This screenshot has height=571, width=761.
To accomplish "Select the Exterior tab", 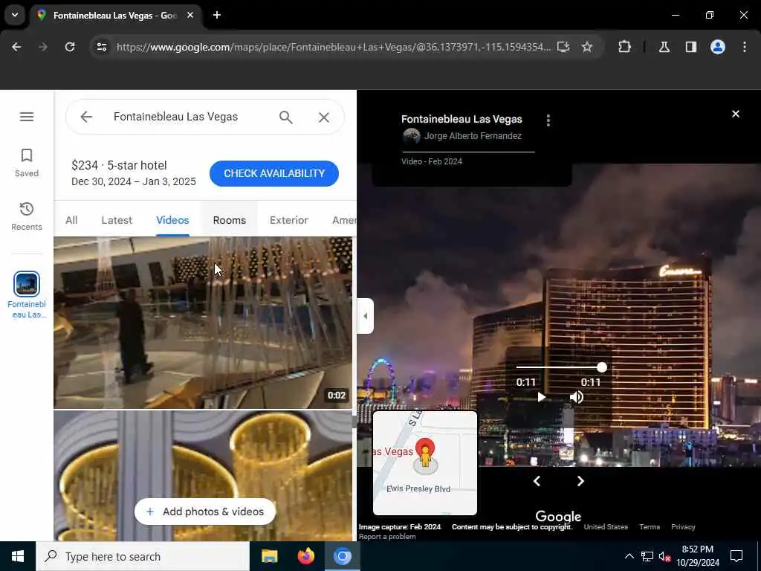I will point(289,220).
